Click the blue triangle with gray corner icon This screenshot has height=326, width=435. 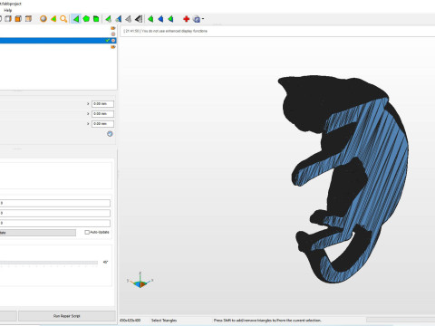[x=119, y=19]
